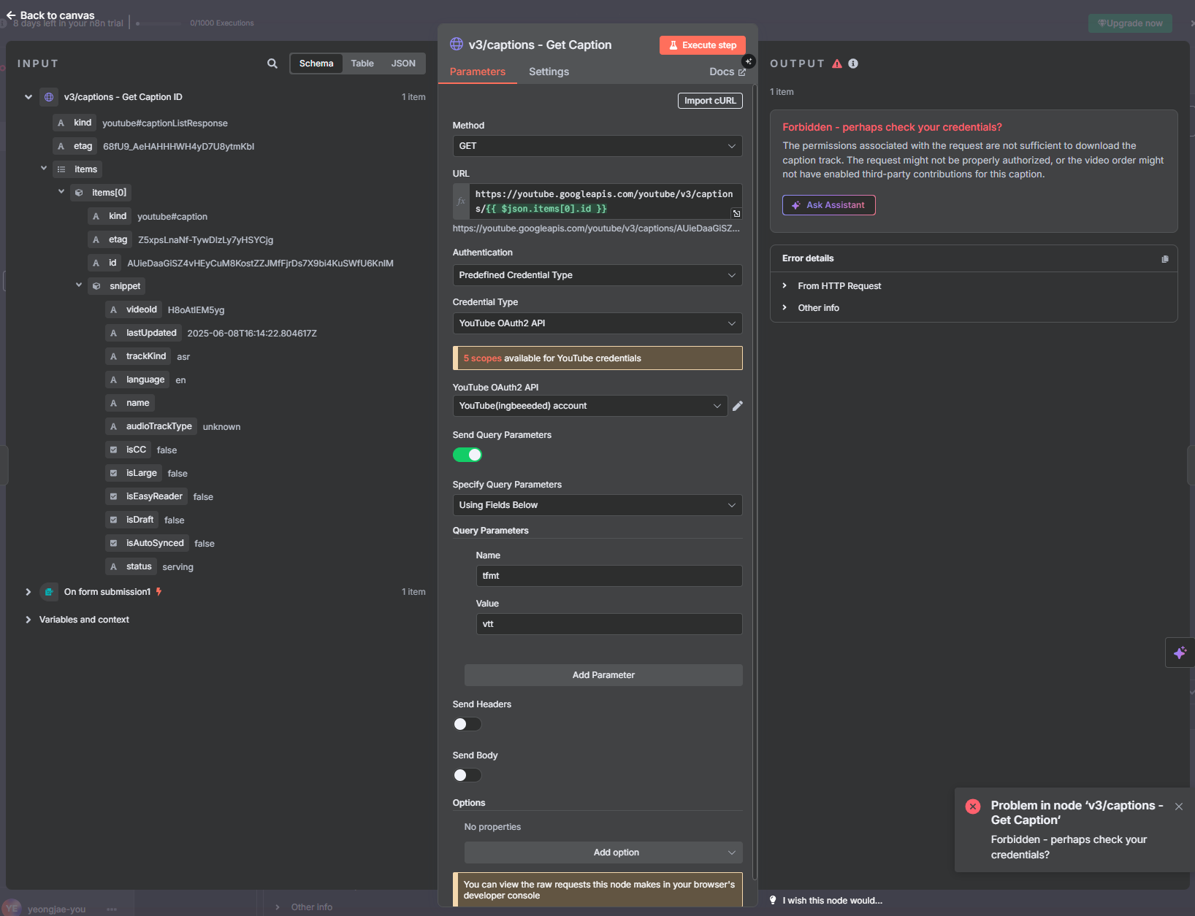Click the parameters panel vertical scrollbar
The width and height of the screenshot is (1195, 916).
[x=755, y=482]
